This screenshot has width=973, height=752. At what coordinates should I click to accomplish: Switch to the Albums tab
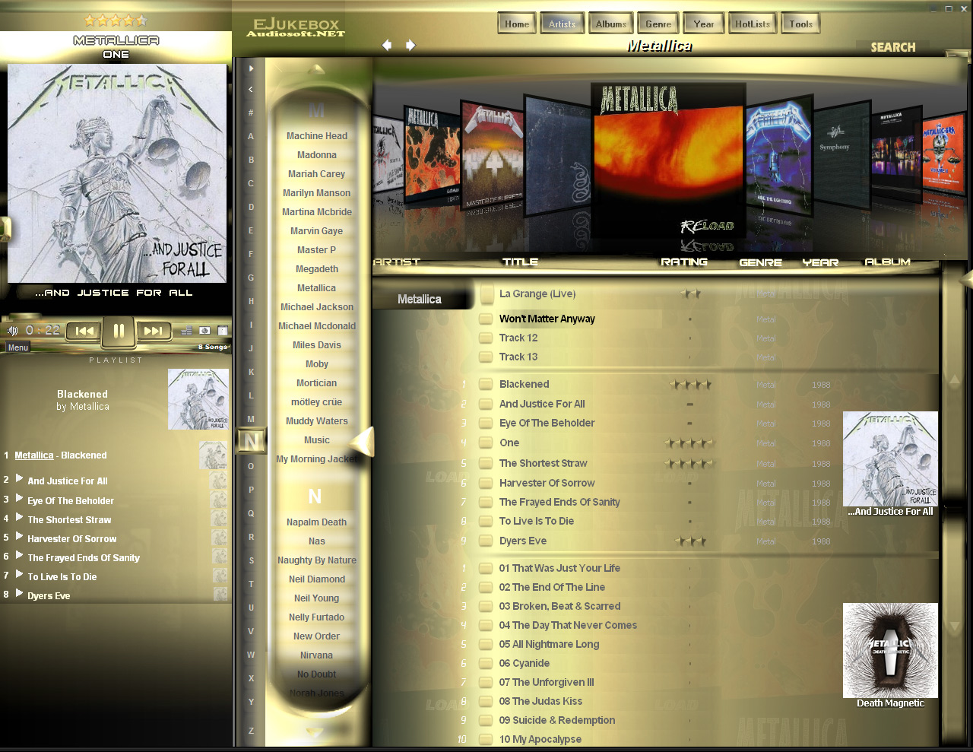611,24
